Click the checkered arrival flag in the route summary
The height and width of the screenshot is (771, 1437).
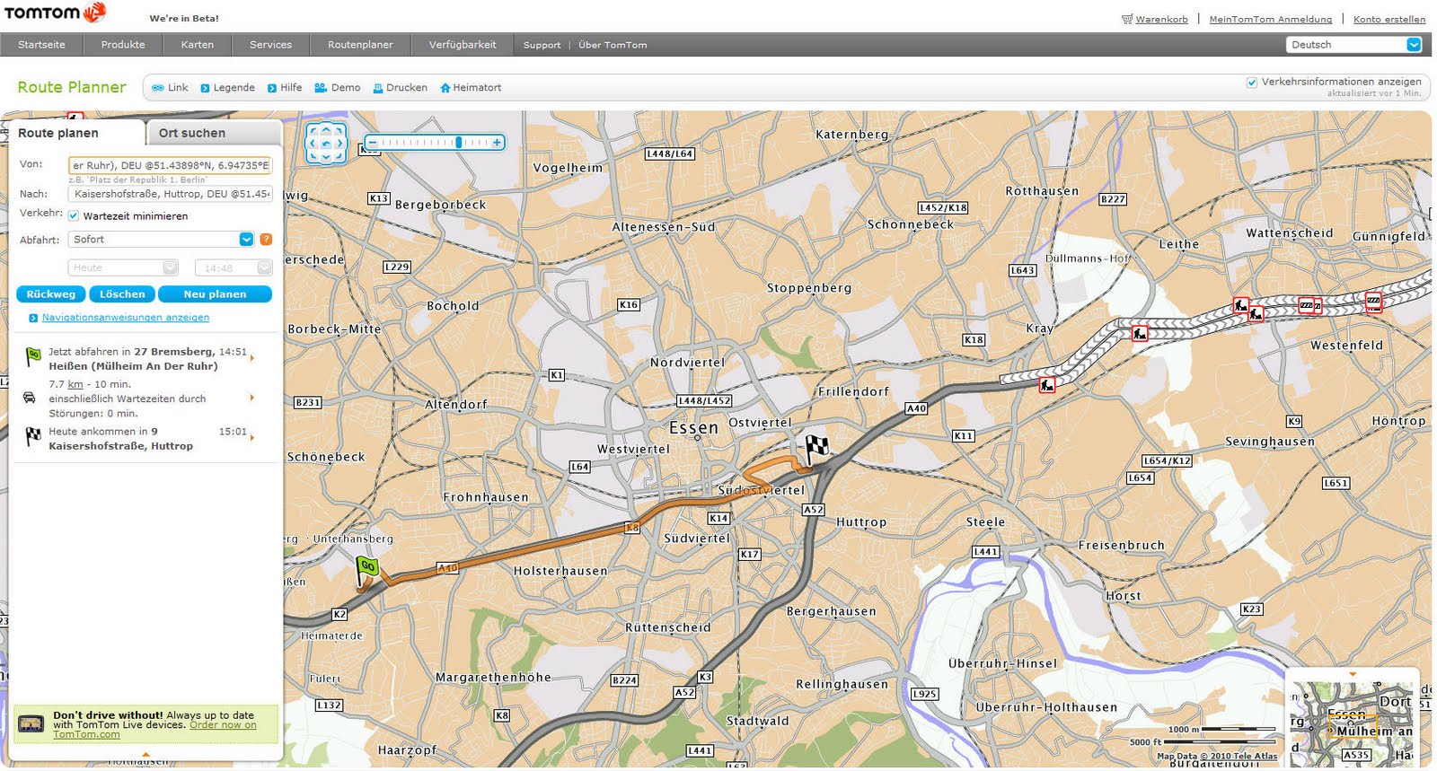33,437
